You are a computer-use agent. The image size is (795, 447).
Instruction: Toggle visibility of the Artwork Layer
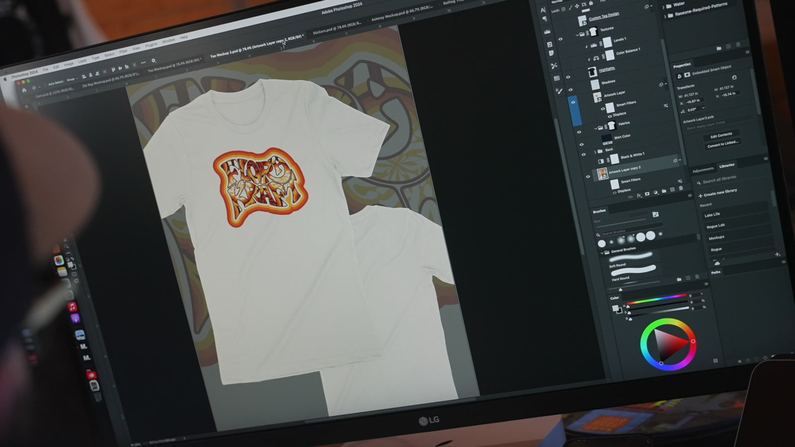[572, 103]
